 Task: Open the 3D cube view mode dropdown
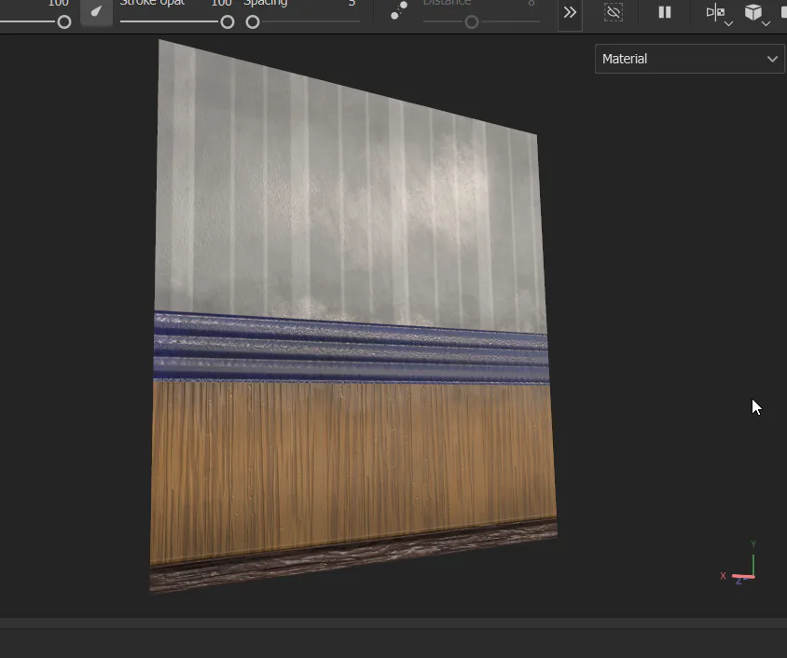[x=757, y=14]
